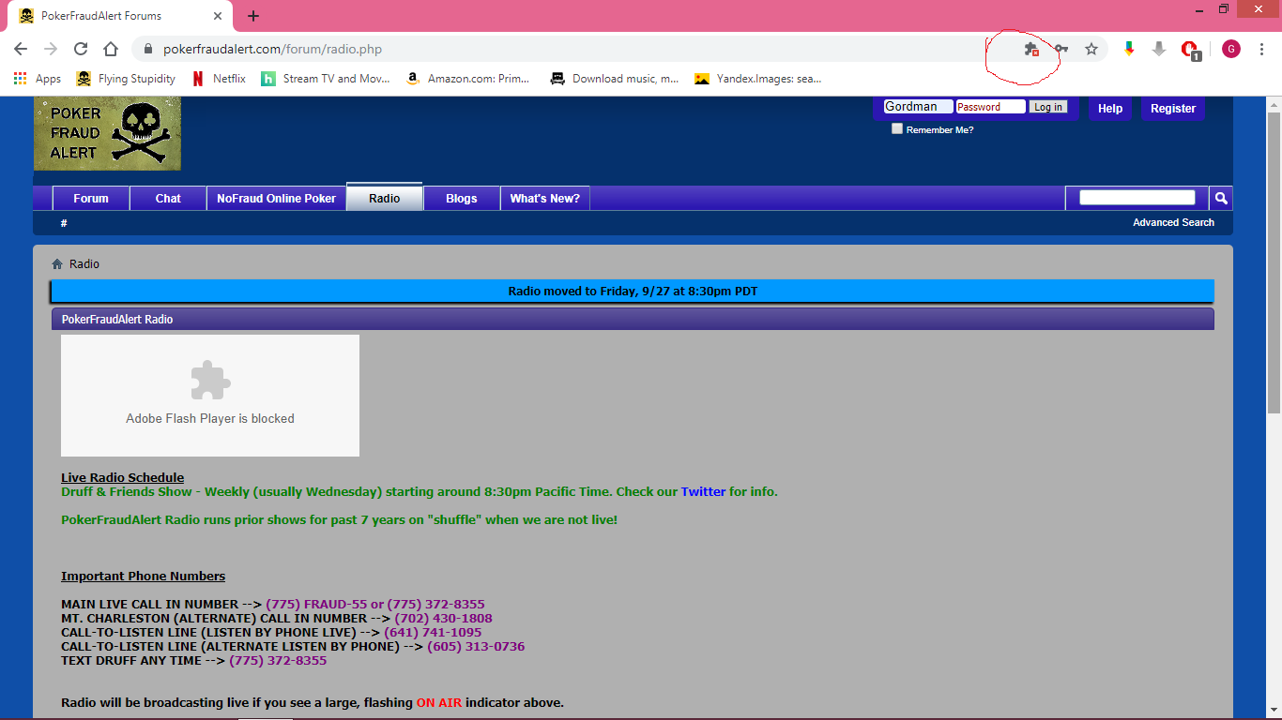This screenshot has height=720, width=1282.
Task: Click the magnifier search button
Action: click(1221, 198)
